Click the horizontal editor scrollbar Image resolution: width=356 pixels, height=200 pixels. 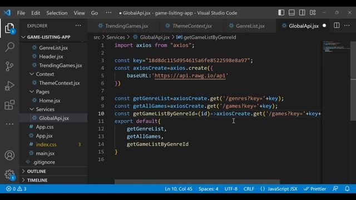pos(197,182)
